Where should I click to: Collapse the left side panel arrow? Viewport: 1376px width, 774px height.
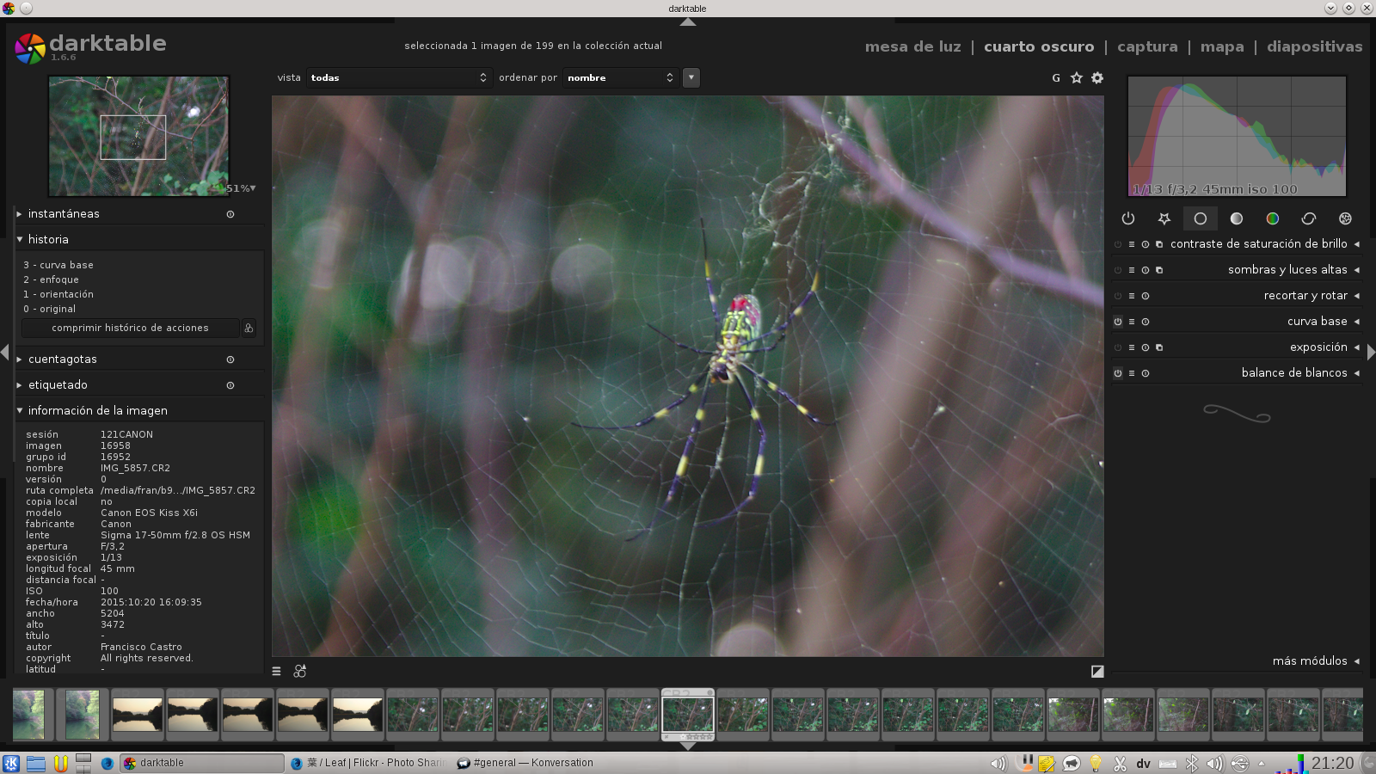[x=5, y=352]
